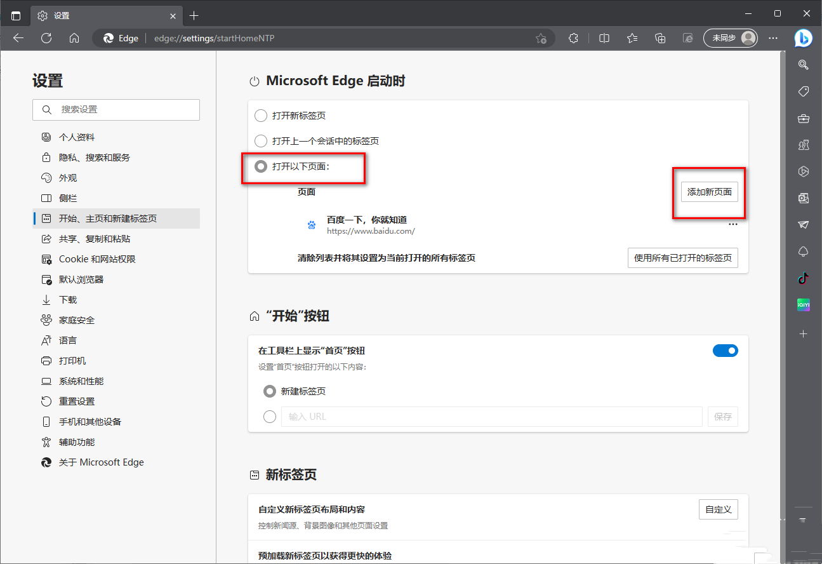Click the 使用所有已打开的标签页 button

[683, 258]
